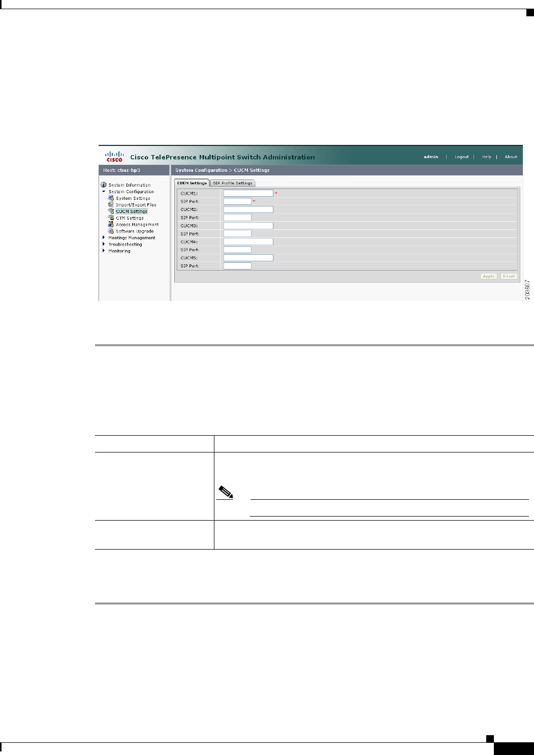The height and width of the screenshot is (755, 534).
Task: Expand the Monitoring node
Action: point(104,251)
